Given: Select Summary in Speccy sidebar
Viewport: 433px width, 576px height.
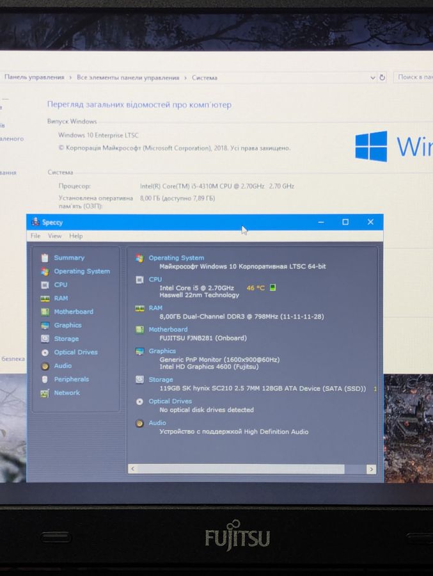Looking at the screenshot, I should [69, 258].
